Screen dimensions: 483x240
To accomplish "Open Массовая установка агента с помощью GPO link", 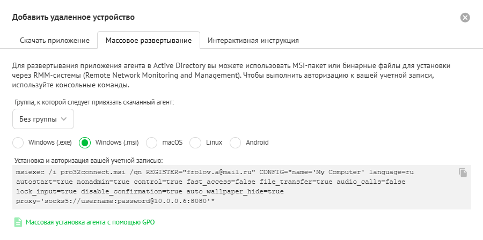I will [x=90, y=222].
